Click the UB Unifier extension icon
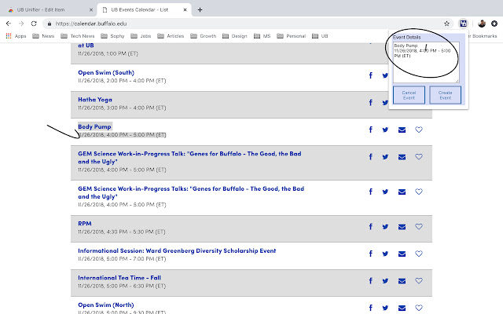 pos(464,24)
